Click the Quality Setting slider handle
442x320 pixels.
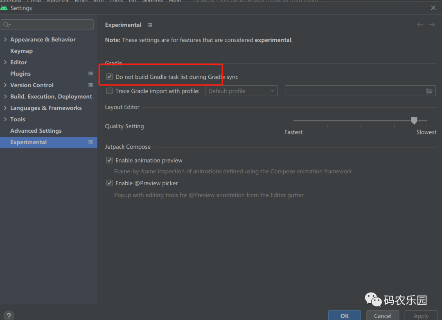click(414, 121)
